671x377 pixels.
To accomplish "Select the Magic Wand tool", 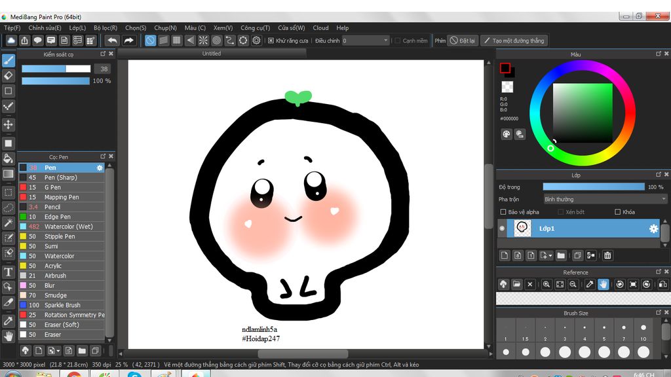I will tap(9, 223).
